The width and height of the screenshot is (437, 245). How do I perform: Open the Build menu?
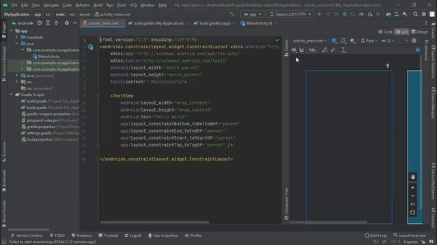pos(98,5)
